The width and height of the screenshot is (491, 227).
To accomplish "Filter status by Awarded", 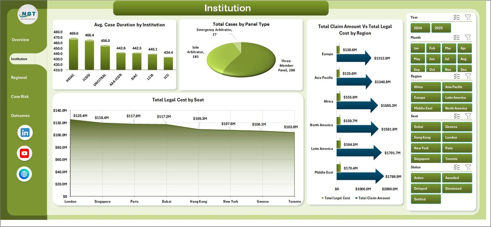I will 457,178.
